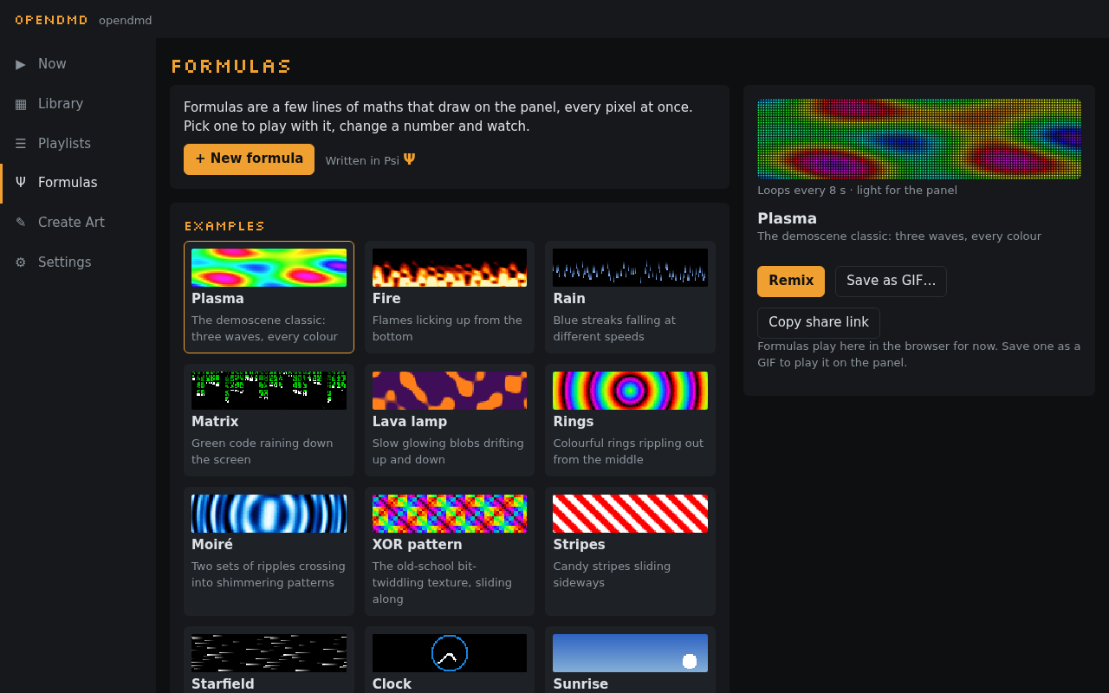This screenshot has width=1109, height=693.
Task: Open the Now menu item
Action: pos(78,64)
